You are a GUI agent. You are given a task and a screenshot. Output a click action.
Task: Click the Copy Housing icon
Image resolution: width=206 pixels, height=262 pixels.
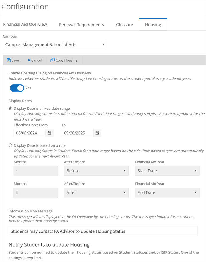click(x=53, y=60)
